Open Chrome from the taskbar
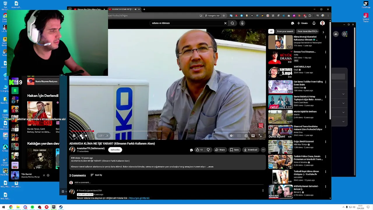This screenshot has height=210, width=373. point(11,207)
